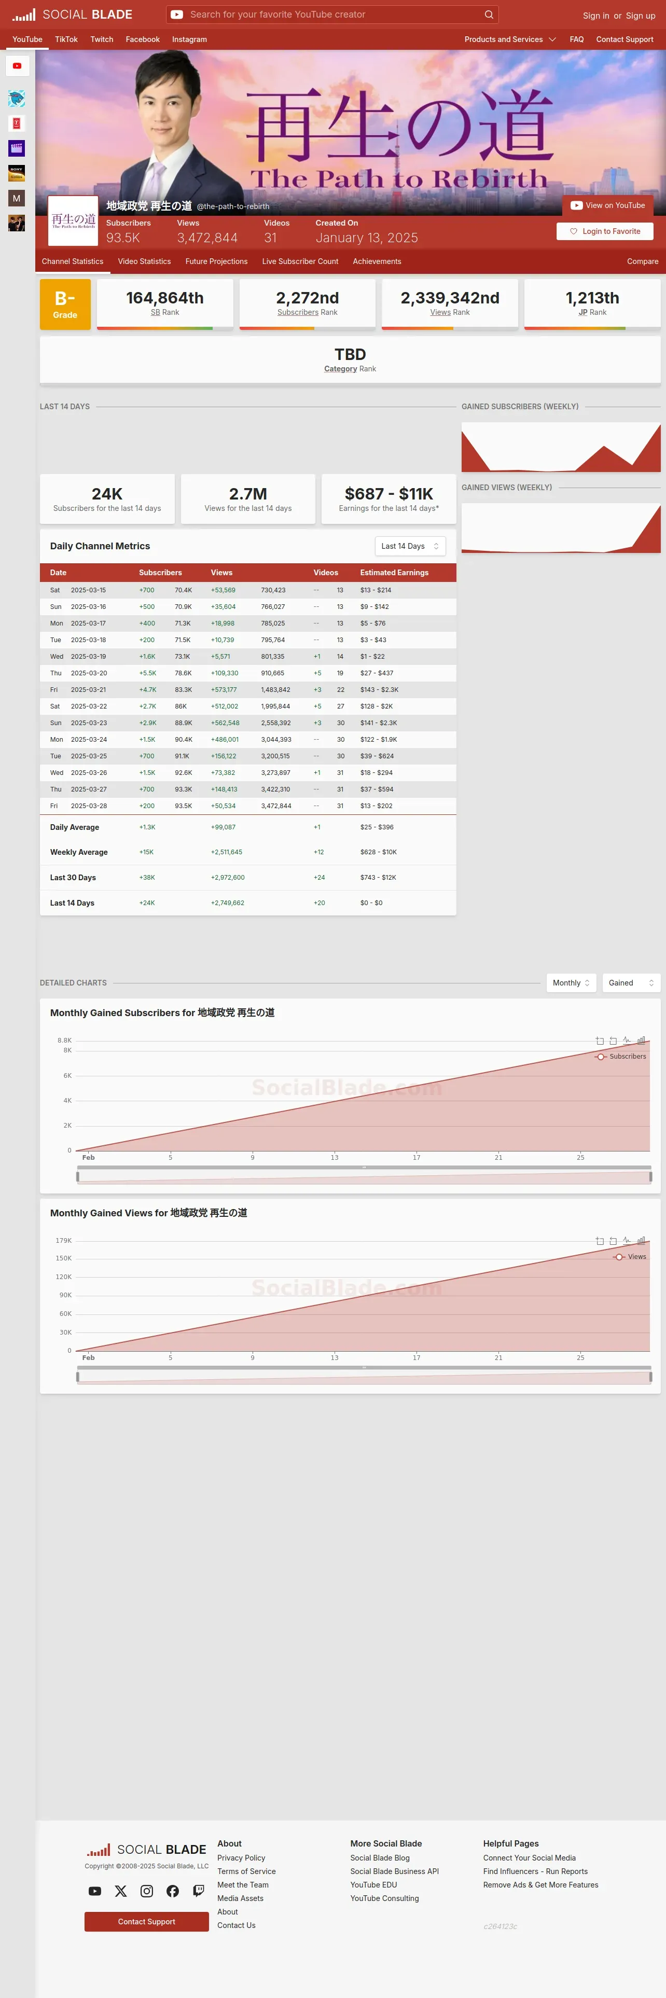
Task: Click zoom reset icon on Subscribers chart
Action: (x=613, y=1041)
